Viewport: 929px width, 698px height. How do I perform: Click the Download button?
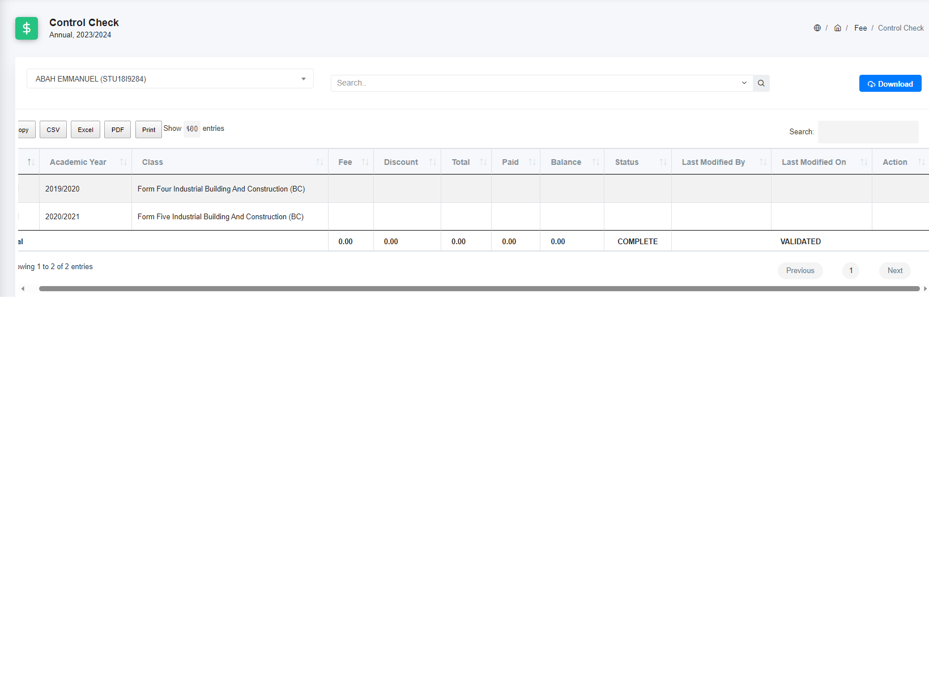[890, 83]
